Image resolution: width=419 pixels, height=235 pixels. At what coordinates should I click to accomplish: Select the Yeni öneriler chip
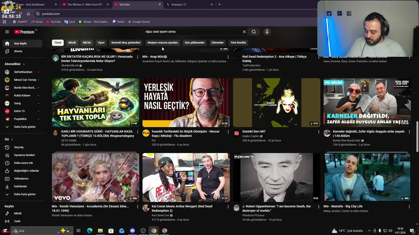pyautogui.click(x=238, y=42)
